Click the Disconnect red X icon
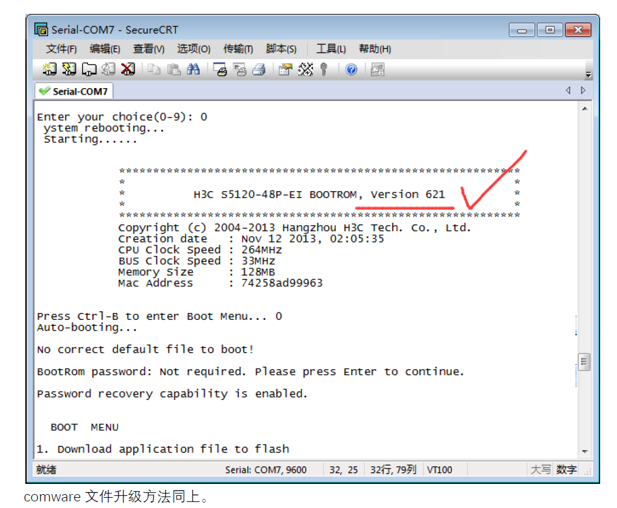 tap(128, 69)
